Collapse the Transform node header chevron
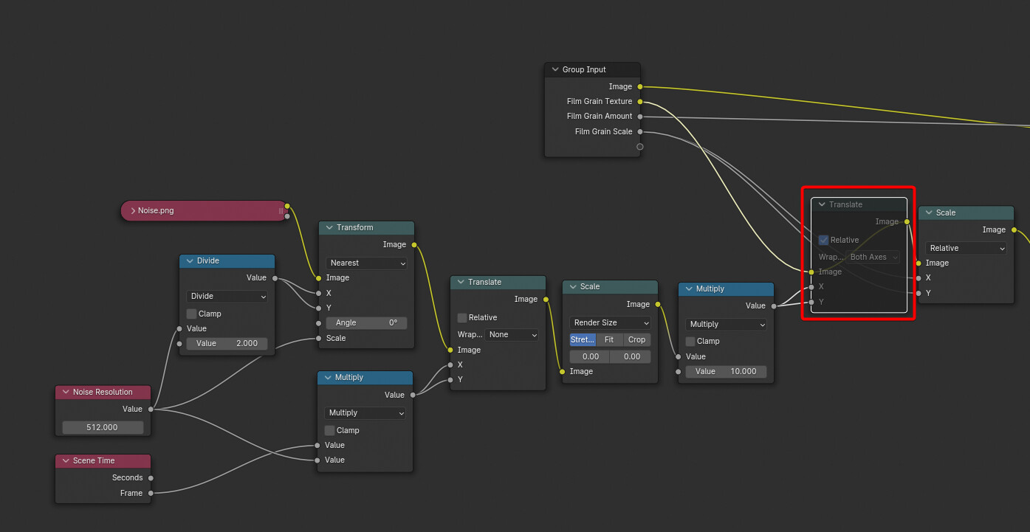The image size is (1030, 532). 329,227
